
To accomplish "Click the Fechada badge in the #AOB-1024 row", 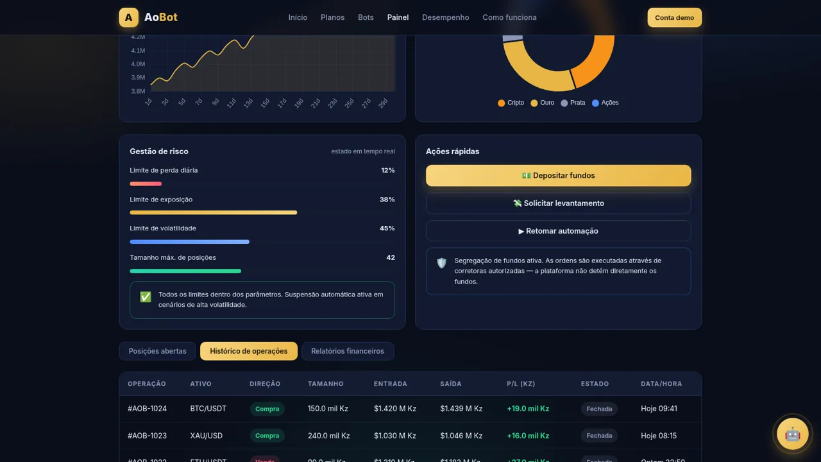I will [x=599, y=409].
